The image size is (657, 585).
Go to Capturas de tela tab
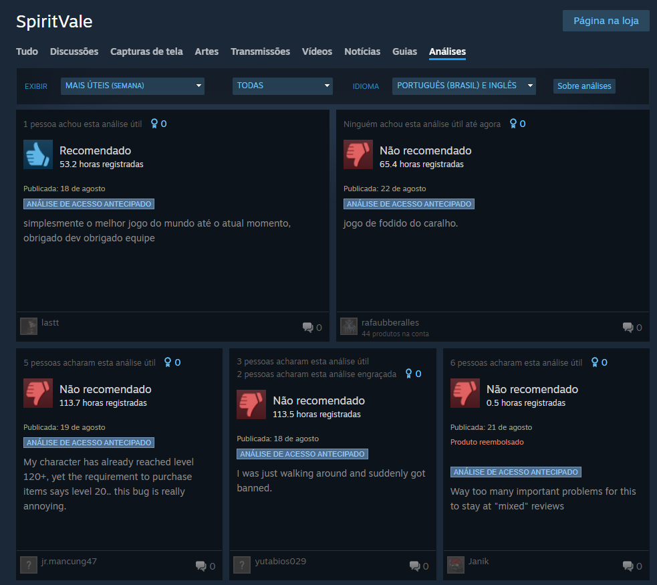[146, 51]
